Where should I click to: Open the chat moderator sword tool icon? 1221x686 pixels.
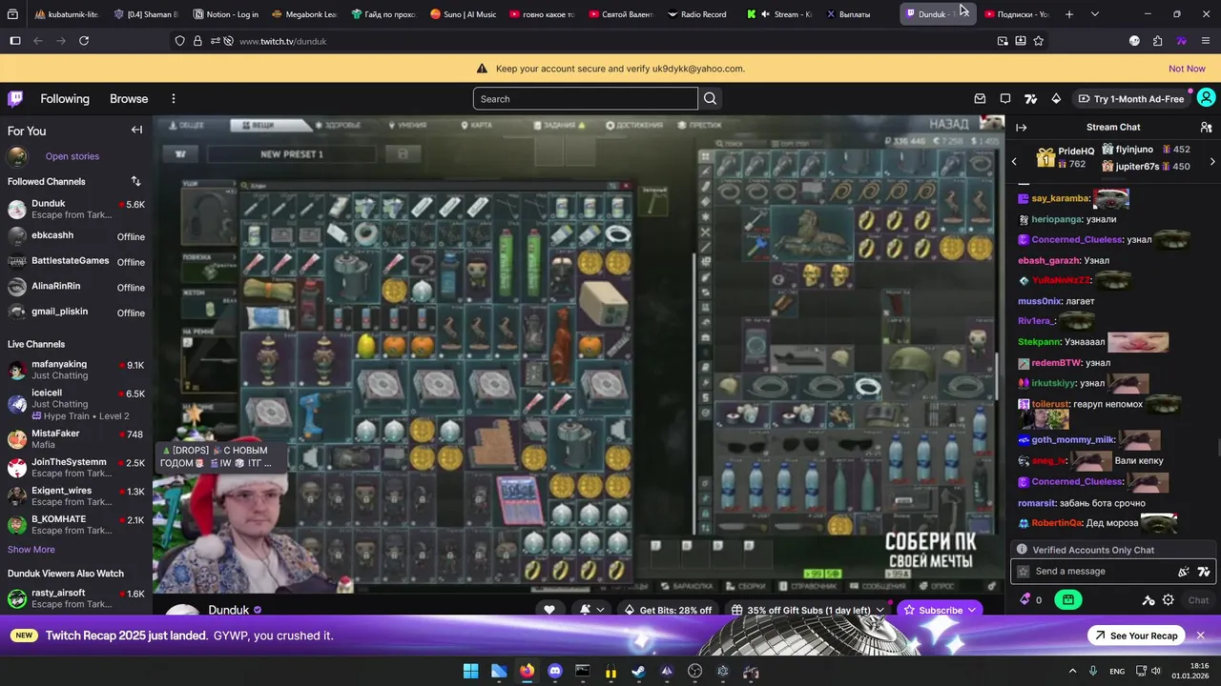[x=1149, y=600]
